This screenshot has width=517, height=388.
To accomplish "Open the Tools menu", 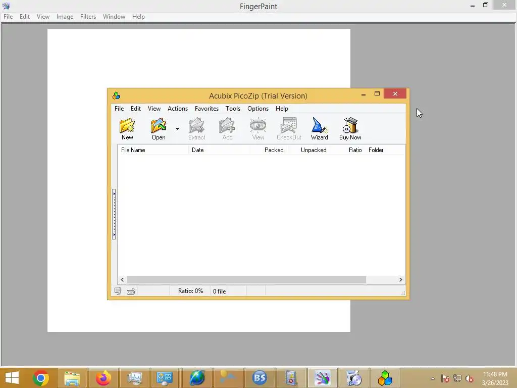I will click(233, 109).
